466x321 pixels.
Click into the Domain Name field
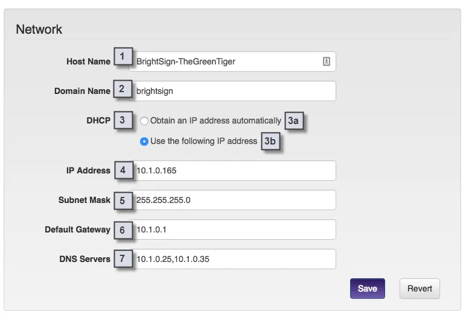(232, 91)
